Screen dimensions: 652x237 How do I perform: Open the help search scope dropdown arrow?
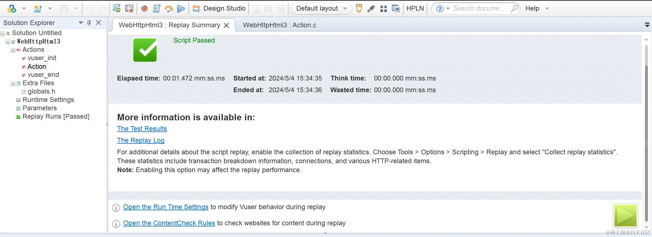coord(448,9)
